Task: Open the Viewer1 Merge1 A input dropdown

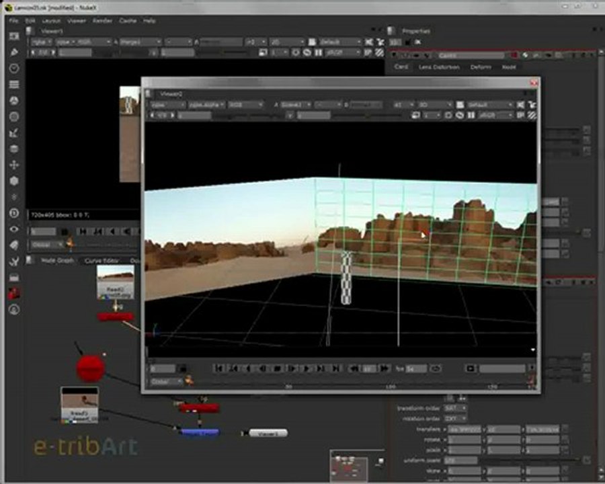Action: coord(140,42)
